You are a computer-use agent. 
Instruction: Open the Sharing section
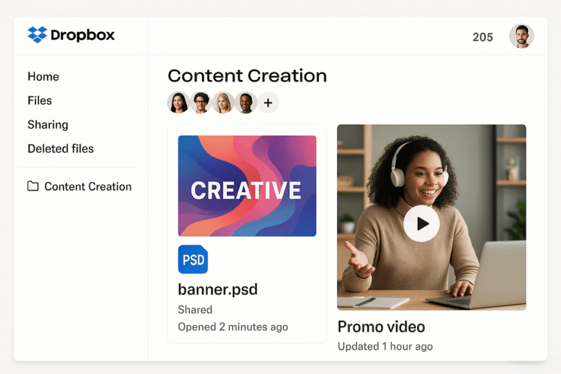(x=48, y=125)
